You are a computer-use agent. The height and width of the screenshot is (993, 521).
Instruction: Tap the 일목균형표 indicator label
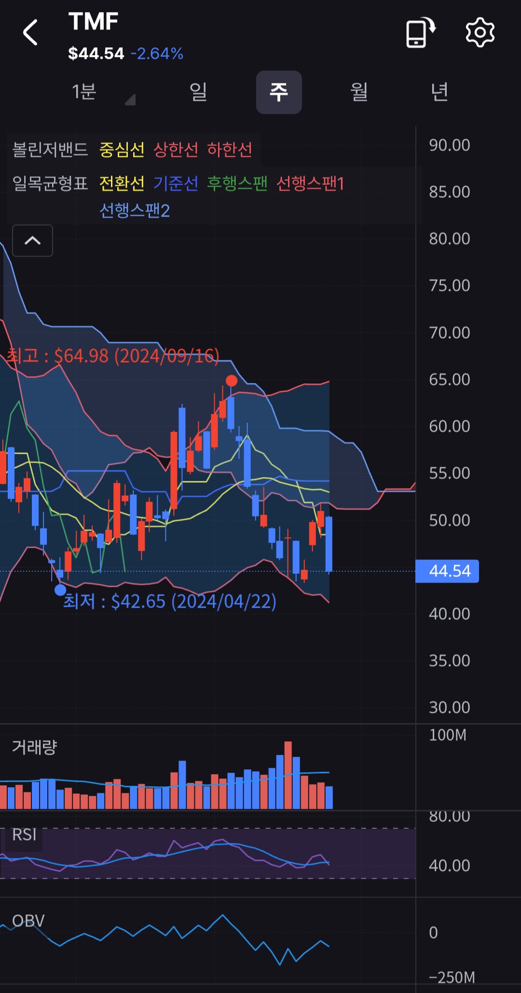point(50,183)
